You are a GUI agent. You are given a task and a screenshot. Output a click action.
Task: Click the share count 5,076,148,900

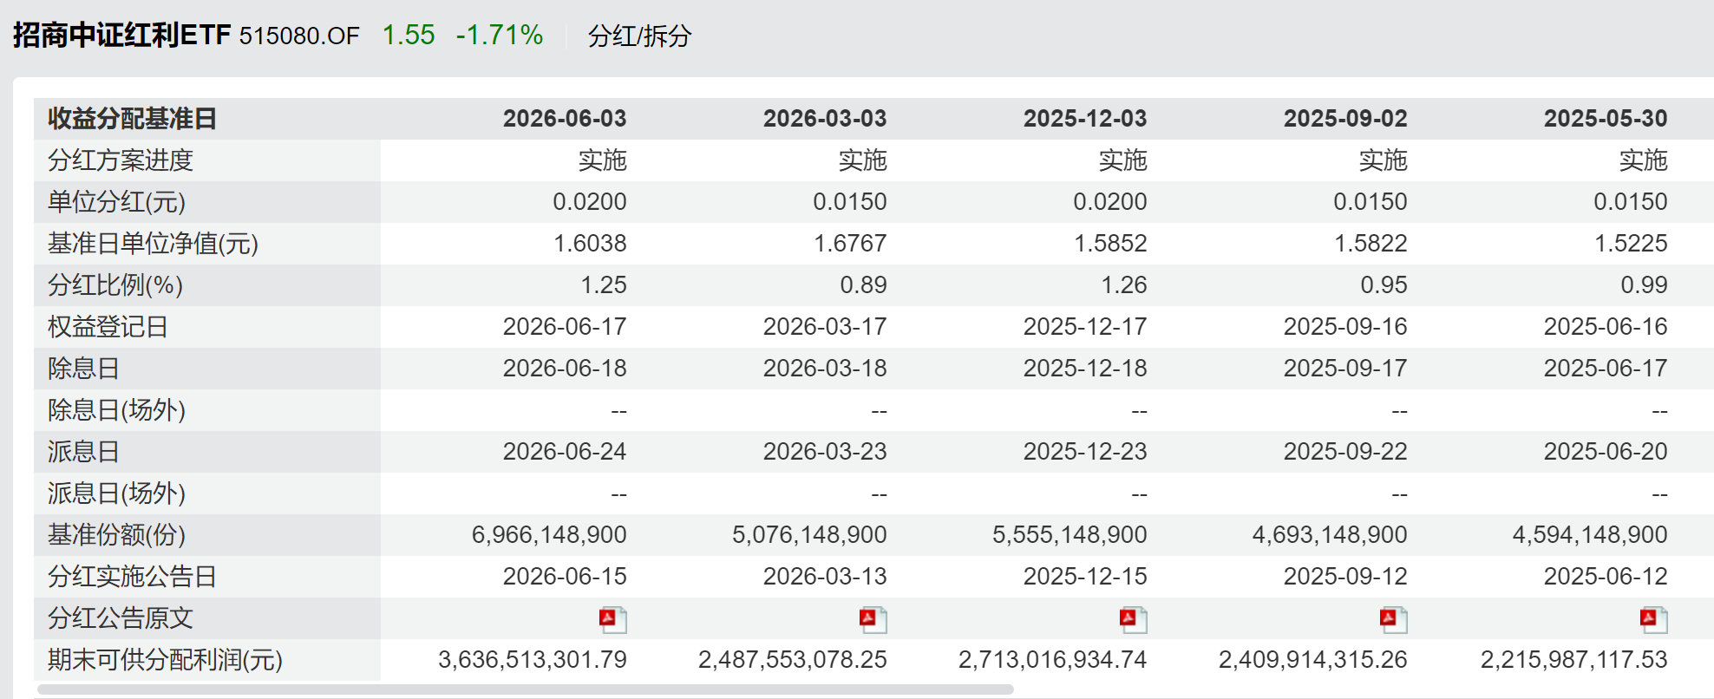click(809, 535)
